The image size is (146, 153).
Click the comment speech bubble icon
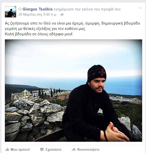[x=42, y=149]
